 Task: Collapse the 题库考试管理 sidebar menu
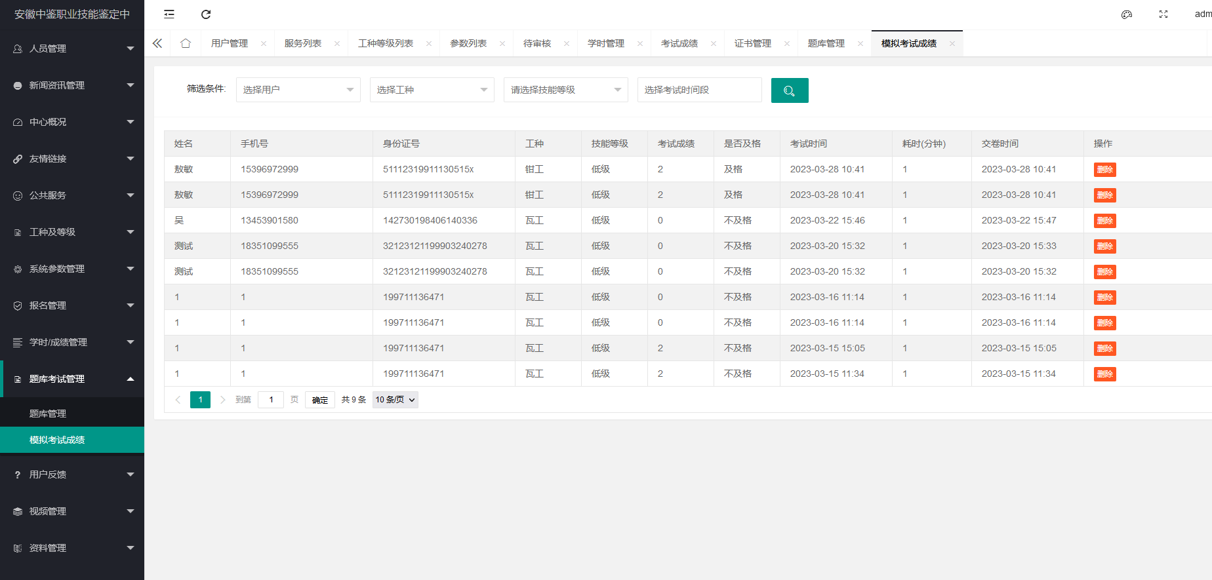pyautogui.click(x=72, y=379)
